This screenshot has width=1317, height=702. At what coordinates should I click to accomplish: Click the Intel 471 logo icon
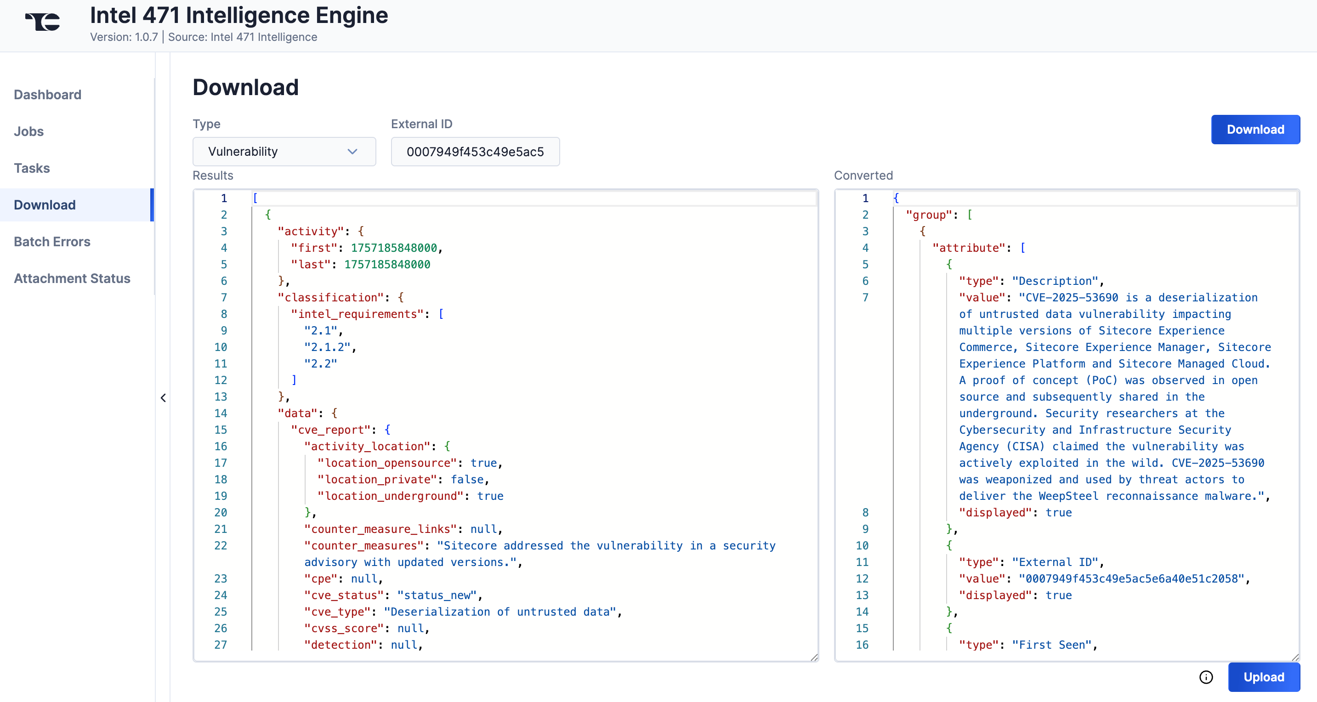point(43,22)
